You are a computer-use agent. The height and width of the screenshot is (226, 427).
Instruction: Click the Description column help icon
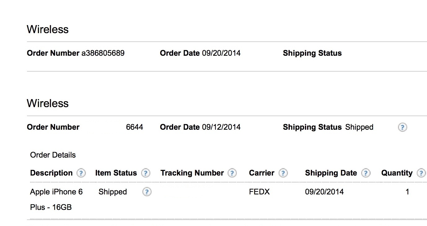[x=81, y=173]
